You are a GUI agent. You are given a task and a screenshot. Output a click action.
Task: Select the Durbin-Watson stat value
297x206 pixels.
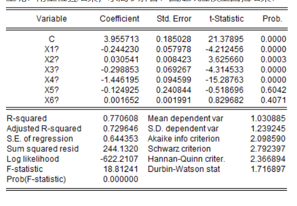(268, 169)
